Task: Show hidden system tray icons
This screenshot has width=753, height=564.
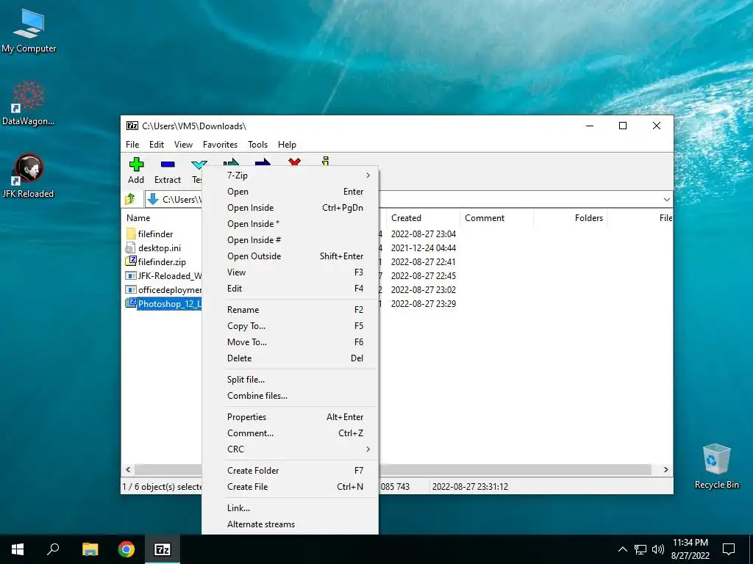Action: coord(622,549)
